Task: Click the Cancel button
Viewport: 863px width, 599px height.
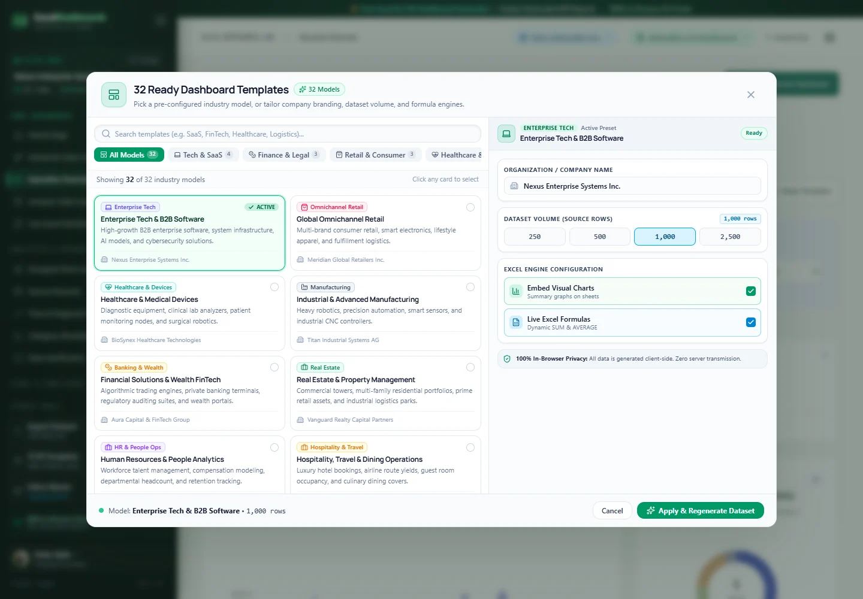Action: (612, 511)
